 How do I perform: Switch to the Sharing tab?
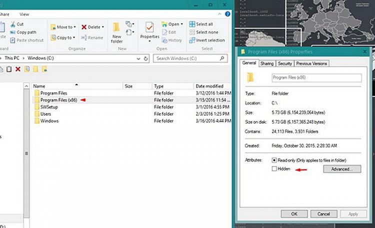267,63
